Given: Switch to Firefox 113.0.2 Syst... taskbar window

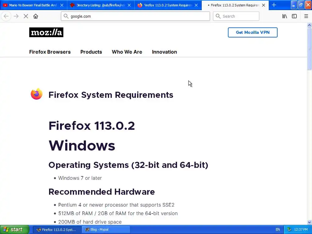Looking at the screenshot, I should (57, 230).
